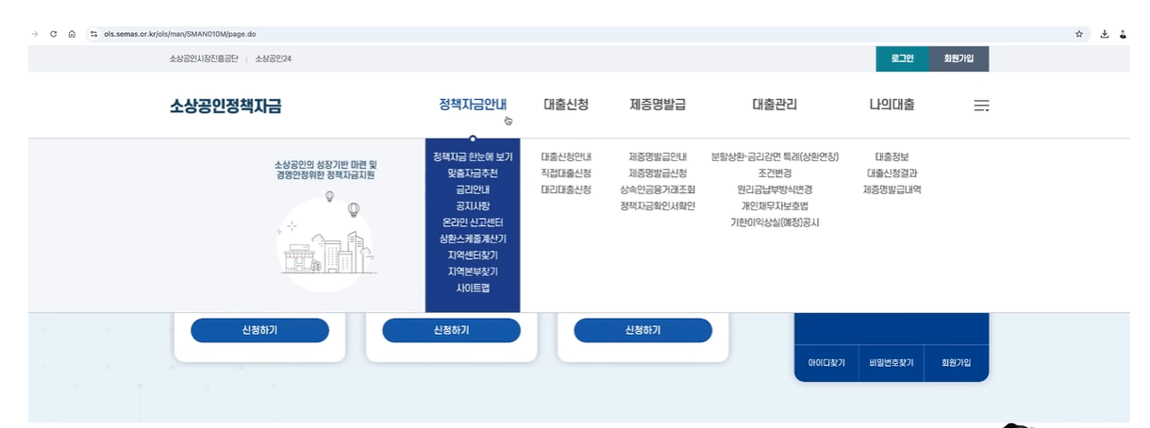Open the browser home icon

pyautogui.click(x=72, y=34)
